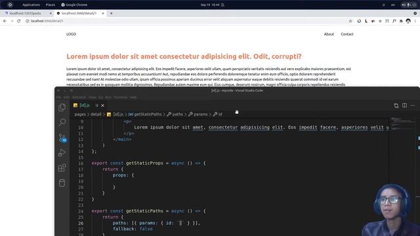Open the Chrome three-dot menu
Image resolution: width=420 pixels, height=236 pixels.
click(415, 21)
